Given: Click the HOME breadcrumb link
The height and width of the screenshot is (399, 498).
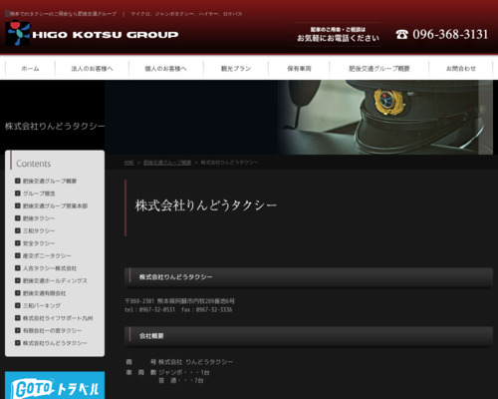Looking at the screenshot, I should pyautogui.click(x=128, y=163).
